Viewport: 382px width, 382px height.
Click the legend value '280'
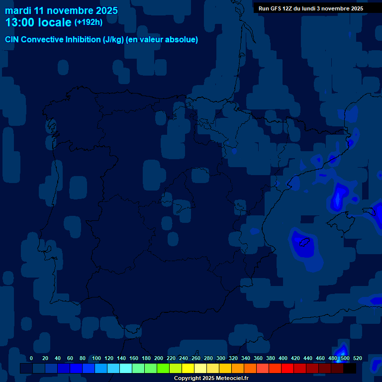(x=208, y=358)
